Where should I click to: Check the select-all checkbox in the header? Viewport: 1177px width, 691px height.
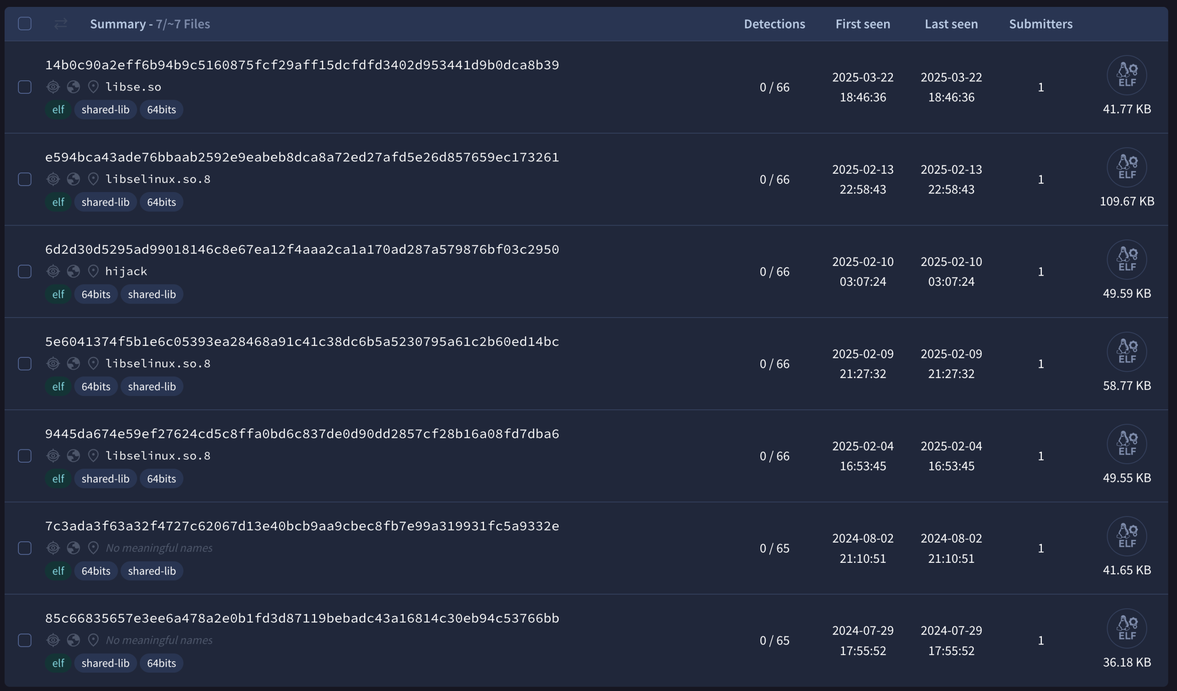click(24, 23)
